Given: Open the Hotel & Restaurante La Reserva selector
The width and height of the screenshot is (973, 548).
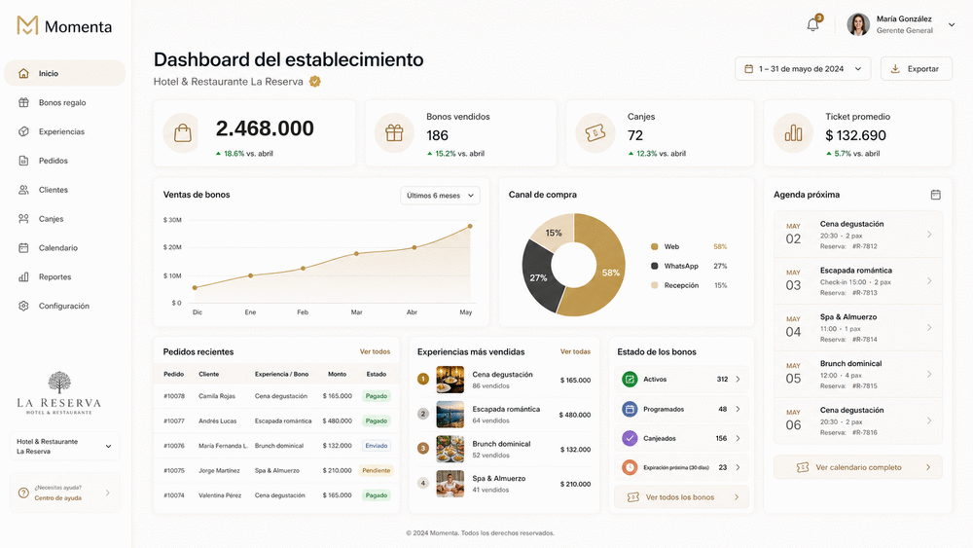Looking at the screenshot, I should [64, 446].
